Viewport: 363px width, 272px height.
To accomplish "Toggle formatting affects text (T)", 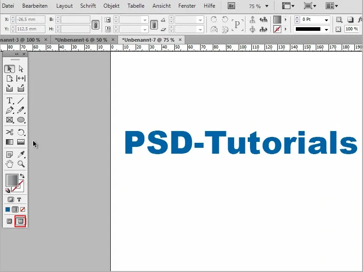I will pyautogui.click(x=19, y=199).
